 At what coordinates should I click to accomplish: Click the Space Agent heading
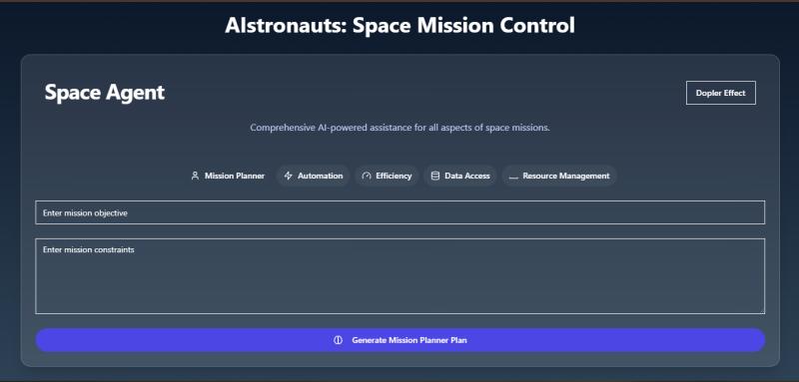(x=105, y=93)
